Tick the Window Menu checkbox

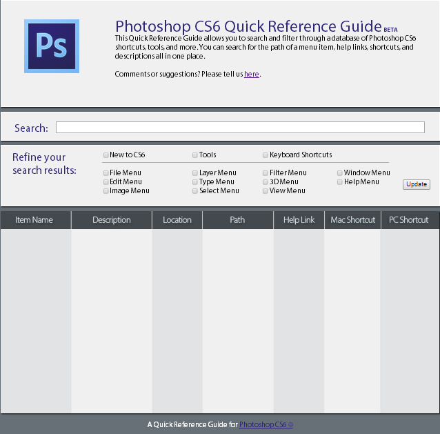tap(339, 173)
